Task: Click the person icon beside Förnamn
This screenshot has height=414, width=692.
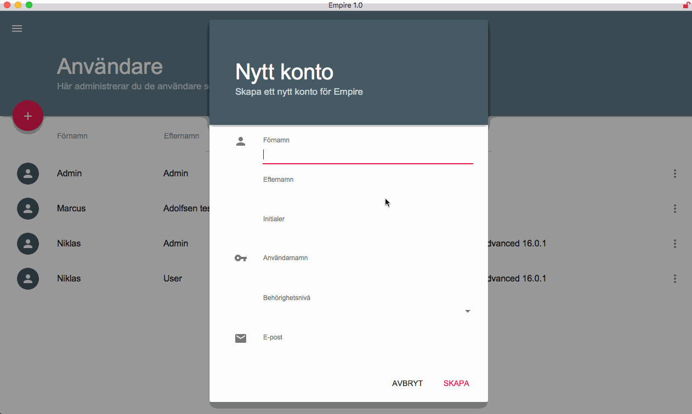Action: pos(241,141)
